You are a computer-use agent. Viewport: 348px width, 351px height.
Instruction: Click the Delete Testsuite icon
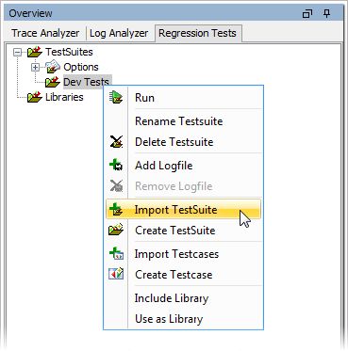[x=116, y=142]
